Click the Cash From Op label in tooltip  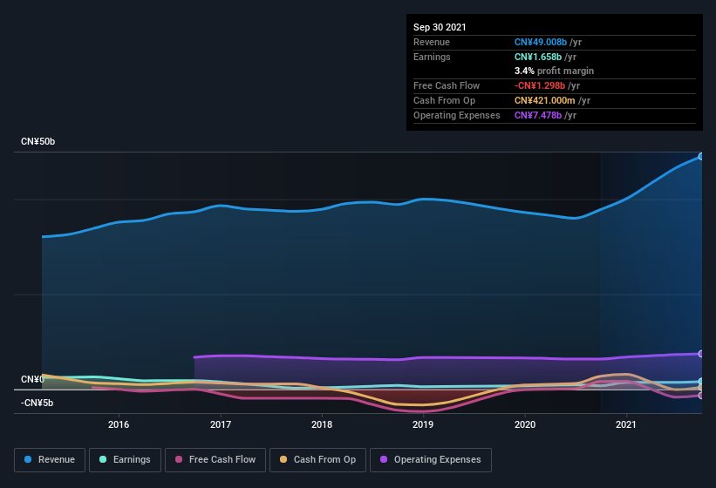[x=444, y=100]
